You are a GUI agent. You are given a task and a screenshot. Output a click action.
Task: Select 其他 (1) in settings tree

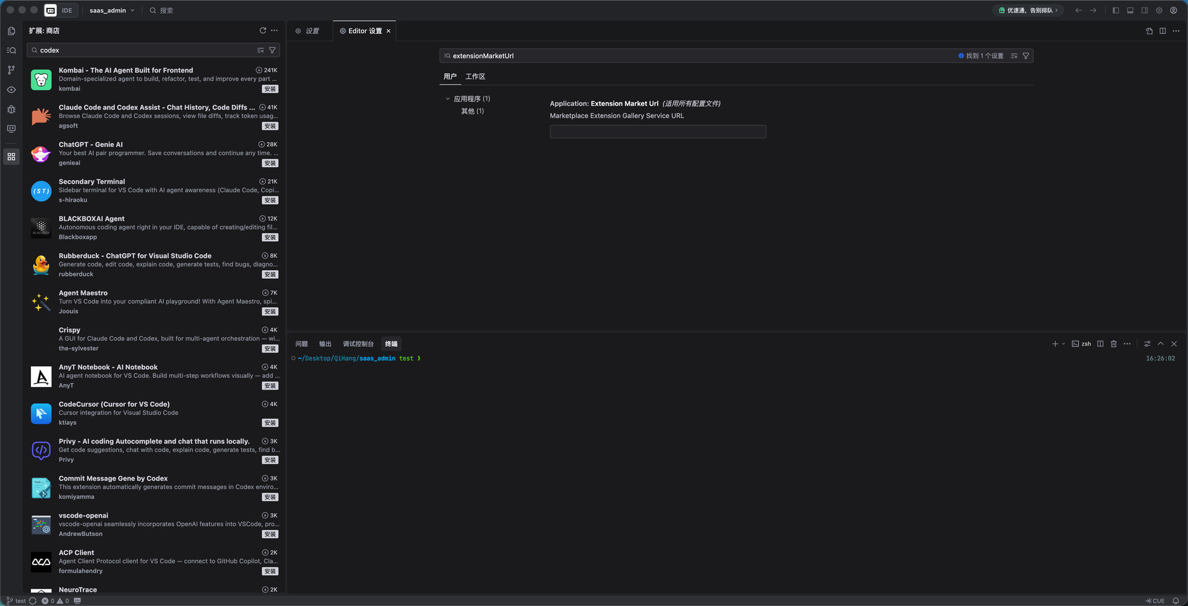point(472,111)
